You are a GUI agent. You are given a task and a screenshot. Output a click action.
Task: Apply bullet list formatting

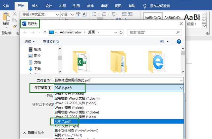(94, 14)
